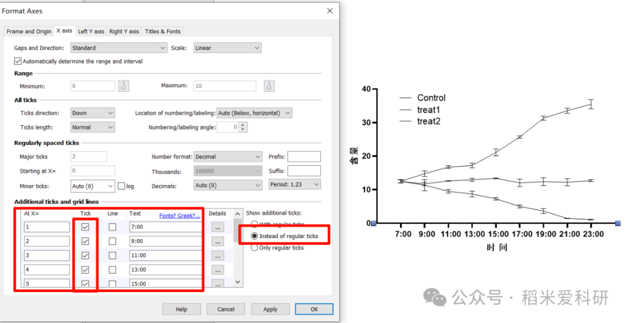Click At X= field containing 2
The width and height of the screenshot is (629, 323).
coord(47,242)
